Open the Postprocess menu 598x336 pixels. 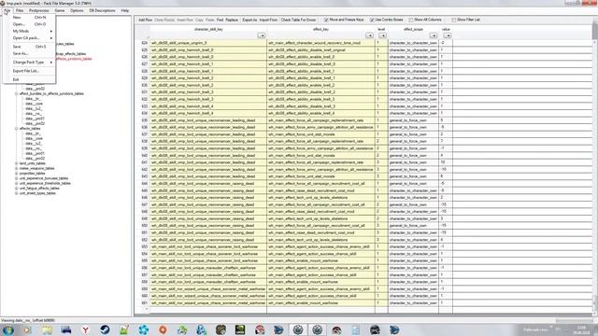(39, 10)
